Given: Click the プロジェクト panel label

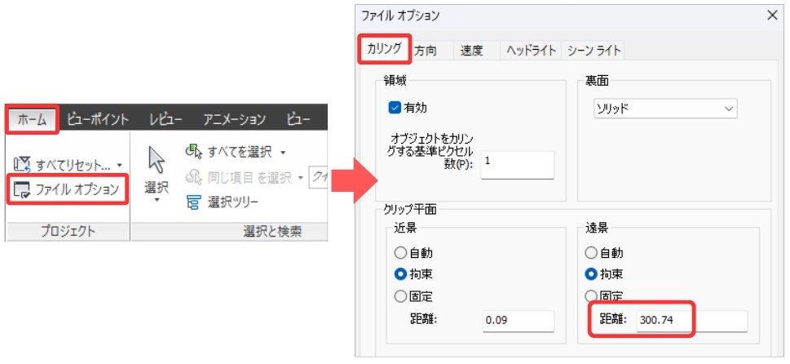Looking at the screenshot, I should (x=68, y=232).
